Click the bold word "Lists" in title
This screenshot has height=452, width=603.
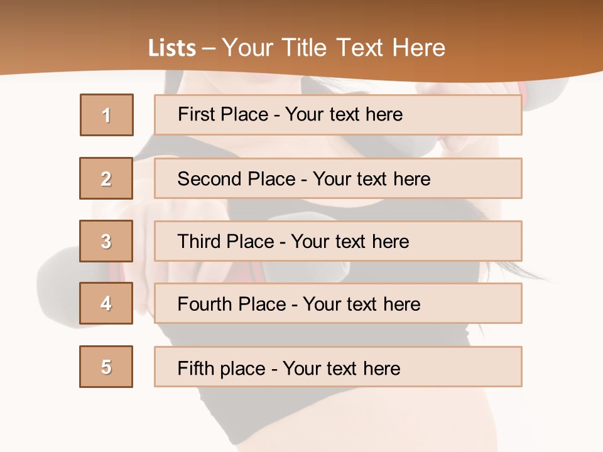pos(172,48)
